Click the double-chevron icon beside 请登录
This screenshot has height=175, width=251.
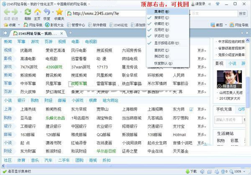coord(210,4)
